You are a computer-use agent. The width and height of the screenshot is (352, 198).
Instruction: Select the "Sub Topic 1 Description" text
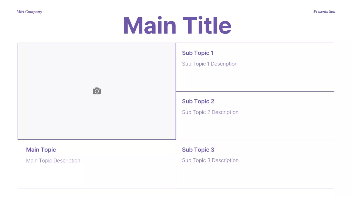(210, 64)
